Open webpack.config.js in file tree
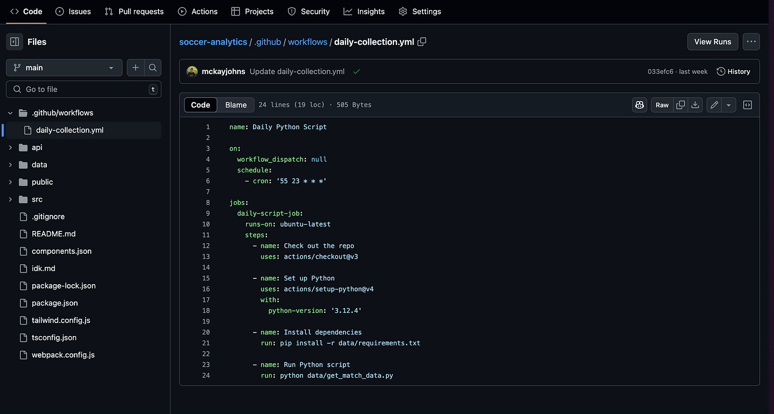Image resolution: width=774 pixels, height=414 pixels. (x=63, y=355)
